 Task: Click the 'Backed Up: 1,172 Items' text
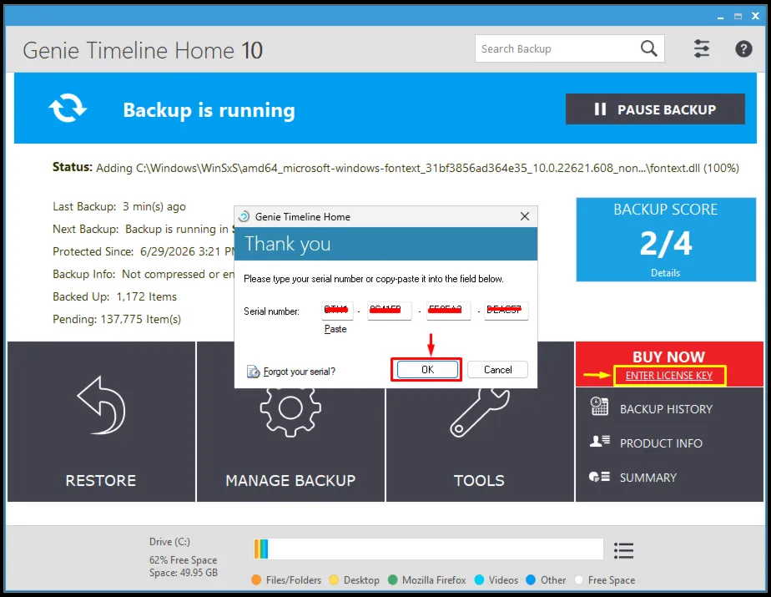pyautogui.click(x=114, y=296)
